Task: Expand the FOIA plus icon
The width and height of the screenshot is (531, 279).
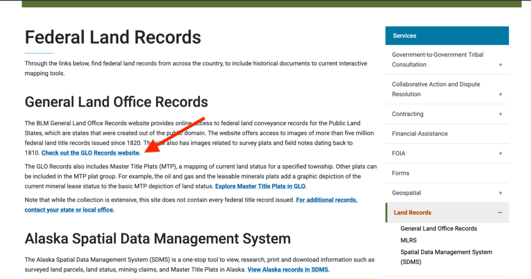Action: coord(500,154)
